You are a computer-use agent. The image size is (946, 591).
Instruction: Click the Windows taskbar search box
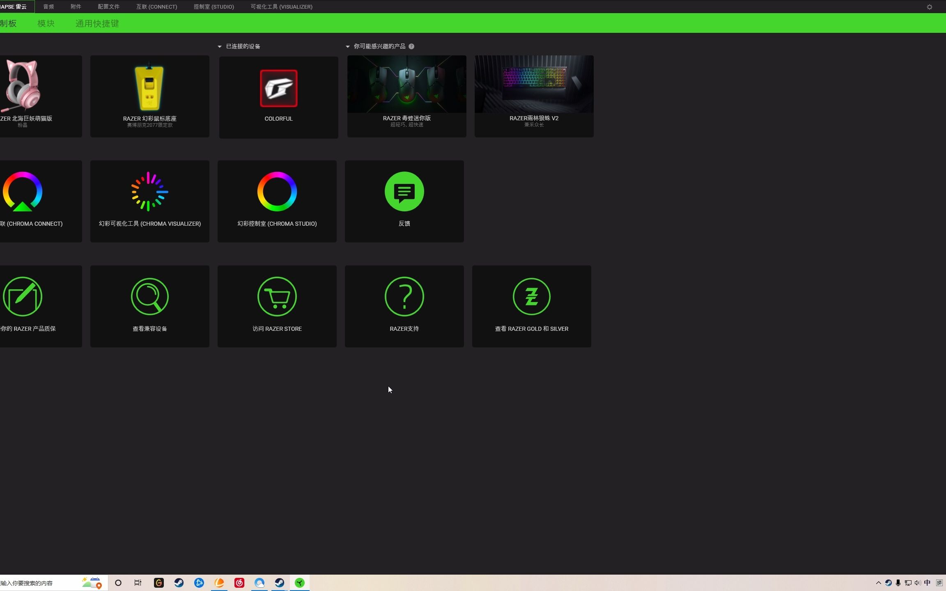click(53, 583)
